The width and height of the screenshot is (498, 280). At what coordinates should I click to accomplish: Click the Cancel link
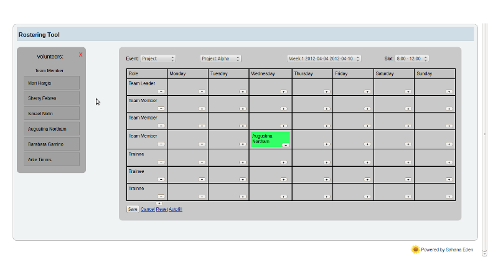coord(148,209)
